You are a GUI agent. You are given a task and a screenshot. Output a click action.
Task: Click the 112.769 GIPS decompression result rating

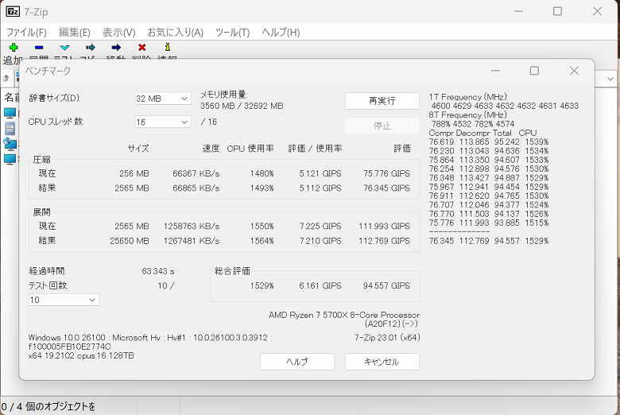point(384,241)
